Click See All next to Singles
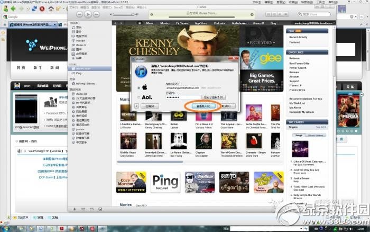 tap(321, 127)
